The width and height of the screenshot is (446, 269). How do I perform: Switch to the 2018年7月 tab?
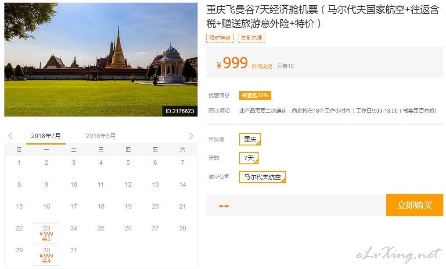click(x=46, y=136)
